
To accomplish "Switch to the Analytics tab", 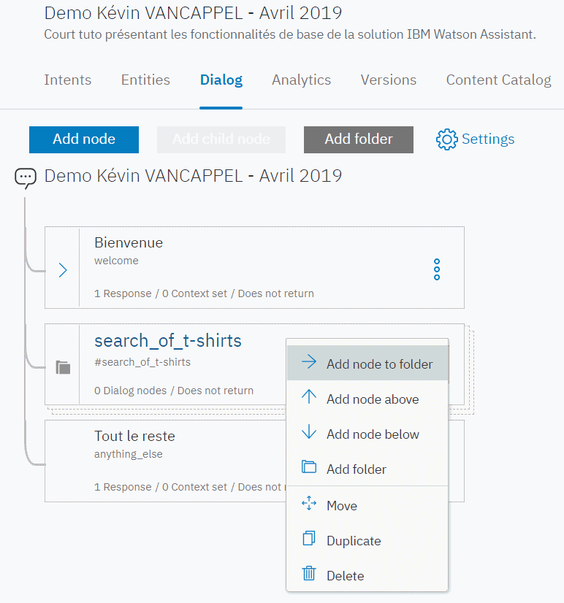I will point(301,80).
